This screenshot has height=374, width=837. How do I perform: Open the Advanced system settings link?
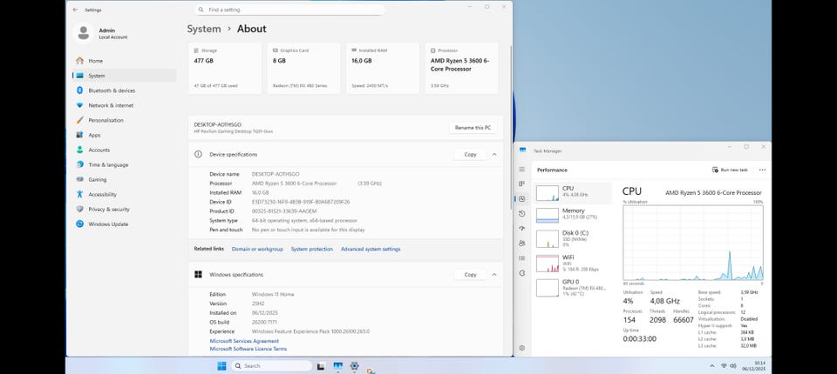[x=371, y=249]
